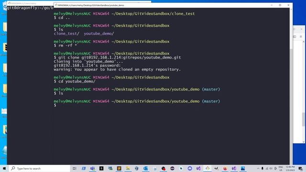Image resolution: width=306 pixels, height=172 pixels.
Task: Click the 'rm -rf *' command line
Action: coord(66,45)
